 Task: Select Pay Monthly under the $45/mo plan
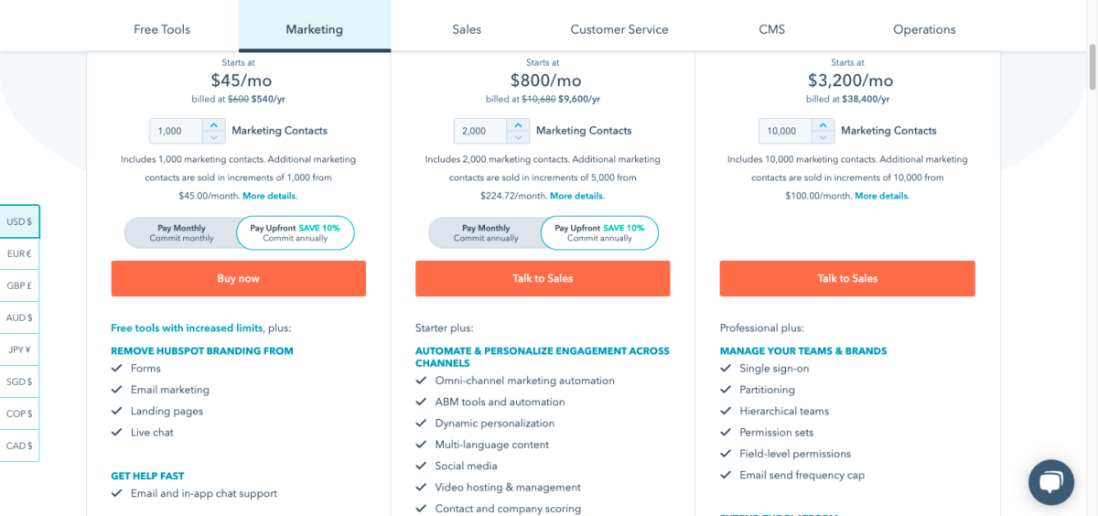pyautogui.click(x=181, y=233)
